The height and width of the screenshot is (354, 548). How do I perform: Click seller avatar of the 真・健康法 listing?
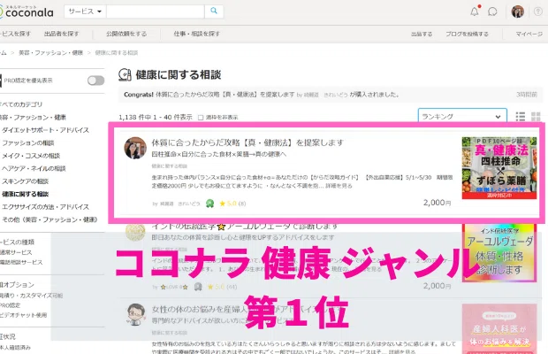pos(135,148)
